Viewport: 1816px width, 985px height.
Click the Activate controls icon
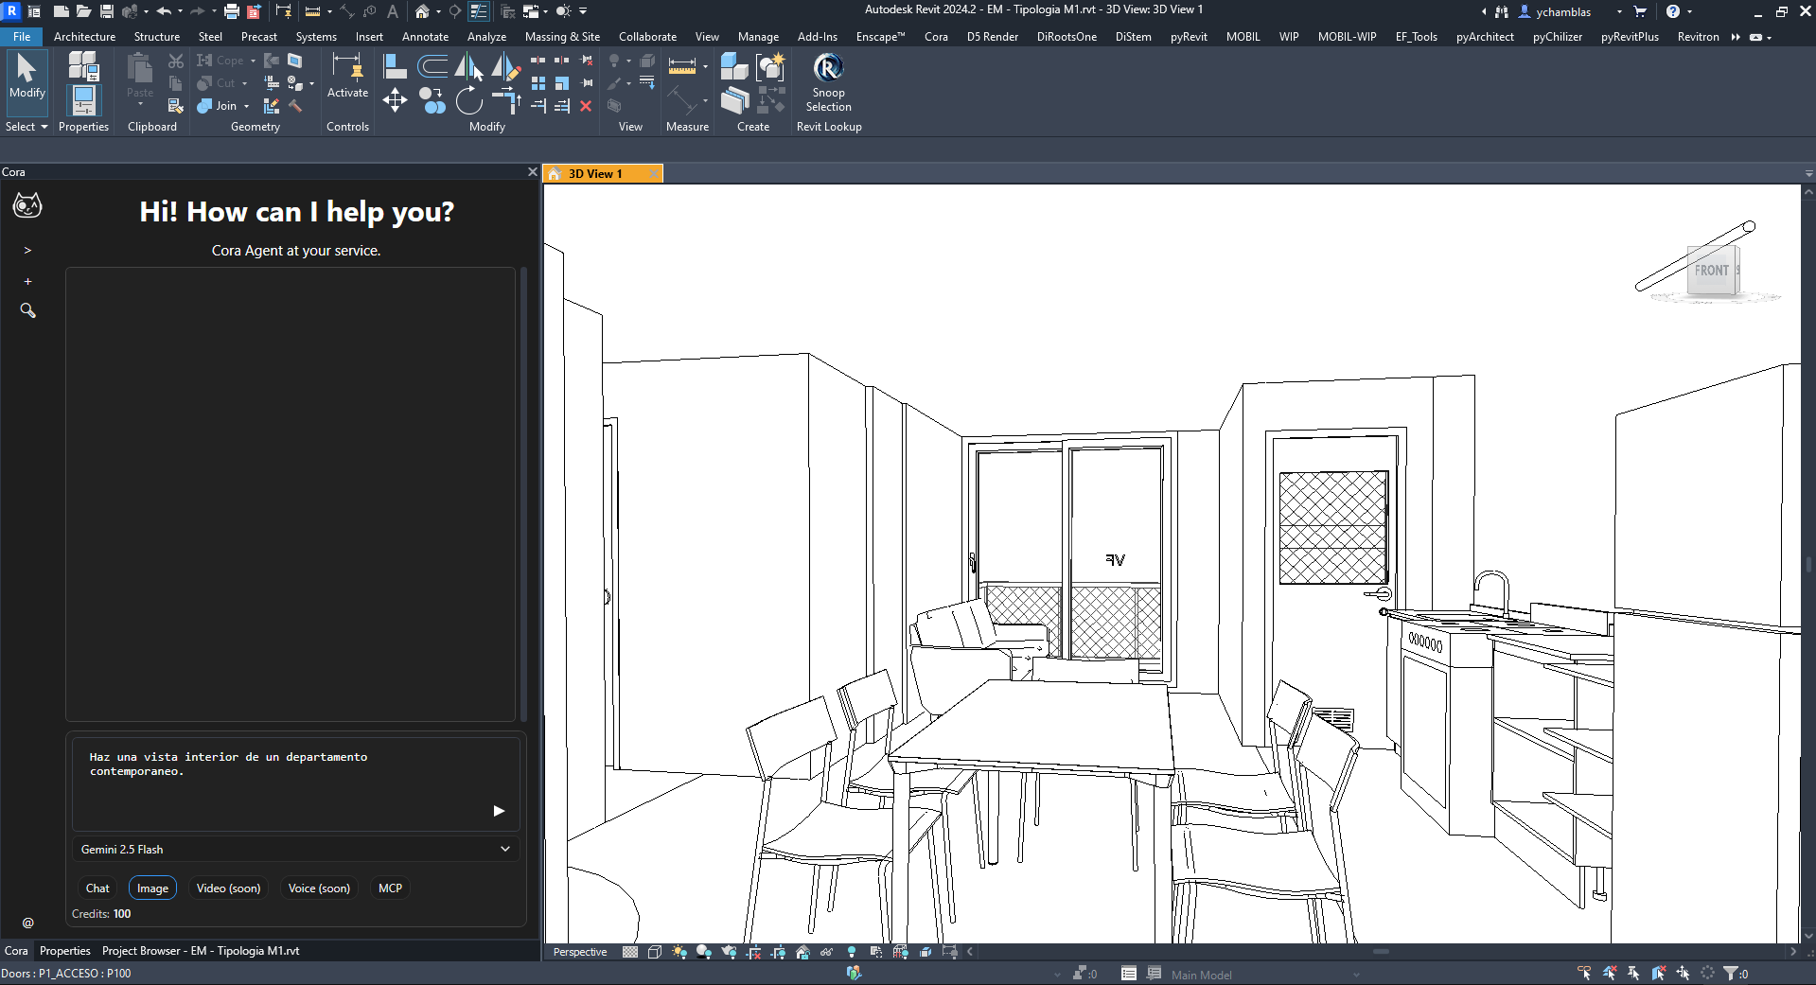347,68
